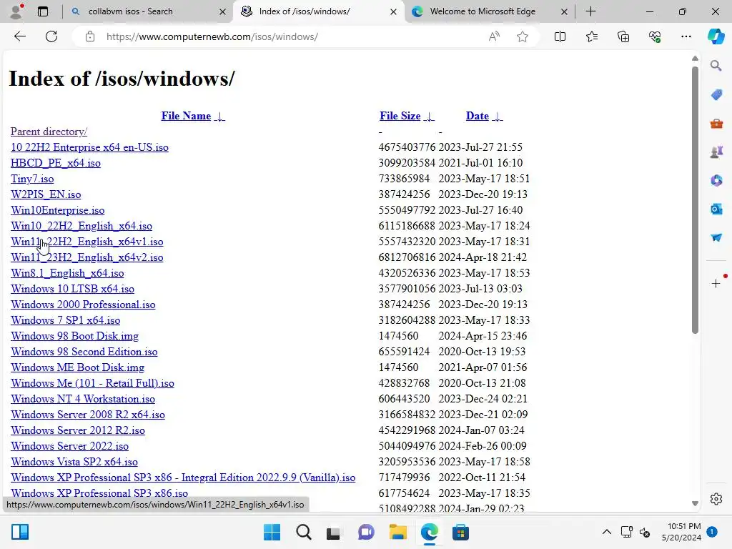
Task: Open Tools briefcase in sidebar
Action: coord(716,124)
